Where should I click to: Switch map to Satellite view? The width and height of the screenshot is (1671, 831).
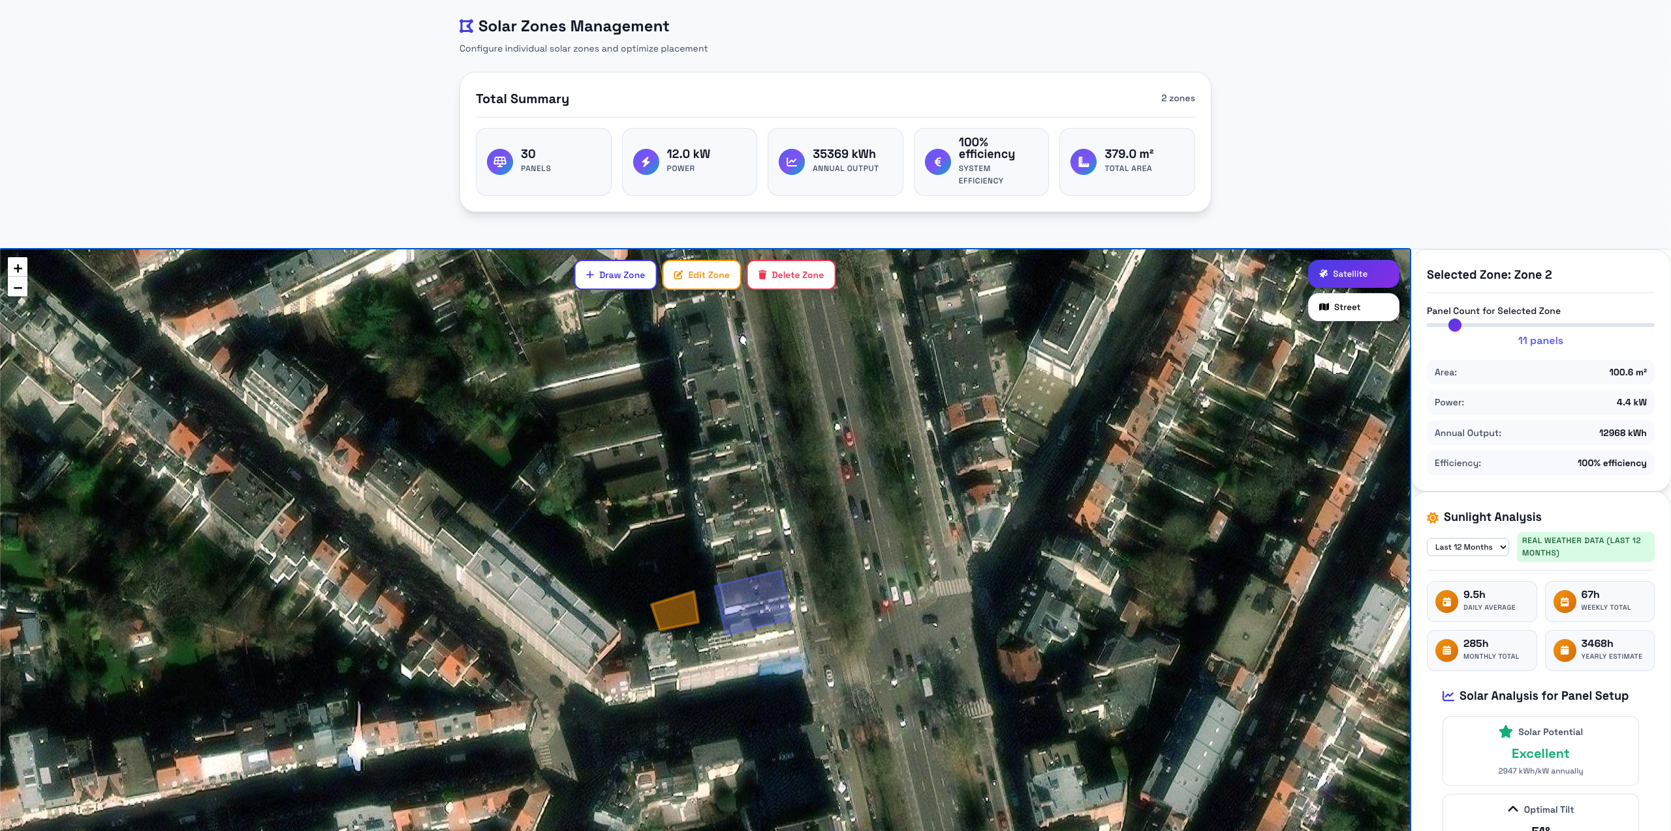tap(1352, 274)
